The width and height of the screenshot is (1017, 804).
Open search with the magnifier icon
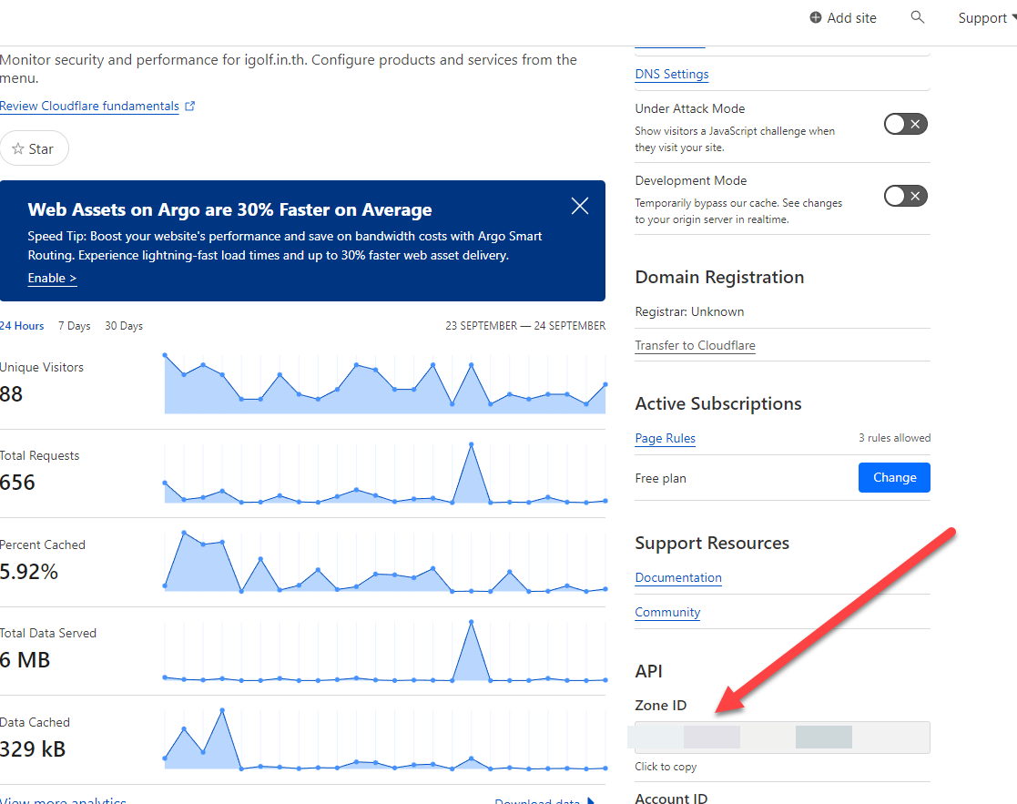(x=917, y=17)
